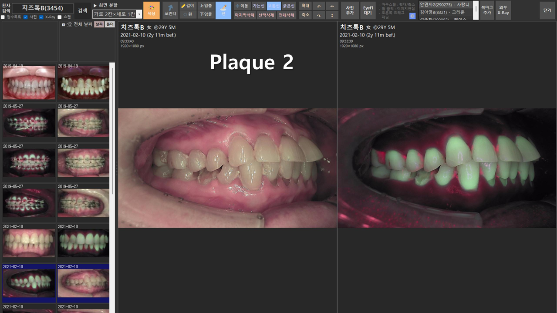Open highlighted 2021-02-10 side fluorescence thumbnail
Viewport: 557px width, 313px height.
29,283
